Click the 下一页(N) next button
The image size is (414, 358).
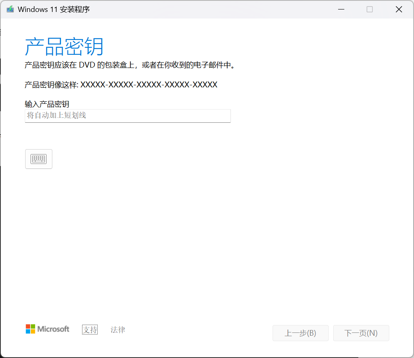tap(361, 333)
